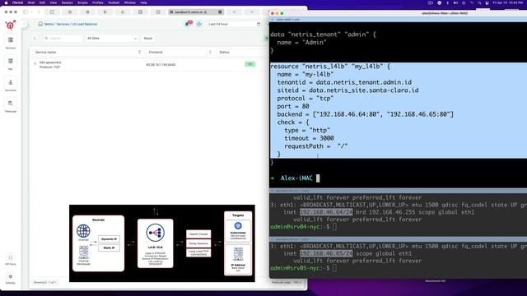Viewport: 527px width, 296px height.
Task: Click the highlighted 192.168.46.64/24 address in terminal
Action: point(326,212)
